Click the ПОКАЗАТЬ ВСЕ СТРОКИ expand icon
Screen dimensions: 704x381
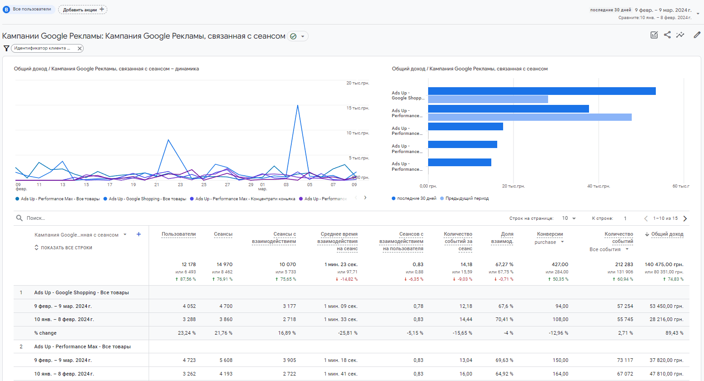point(36,247)
